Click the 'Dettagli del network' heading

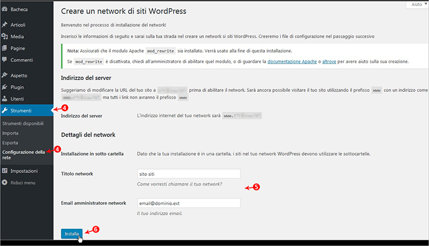(x=88, y=135)
